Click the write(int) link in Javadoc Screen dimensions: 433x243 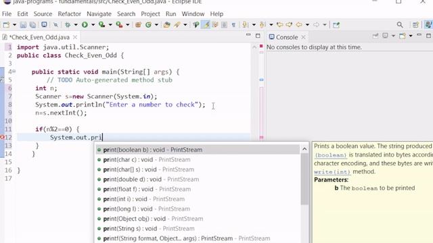(332, 171)
